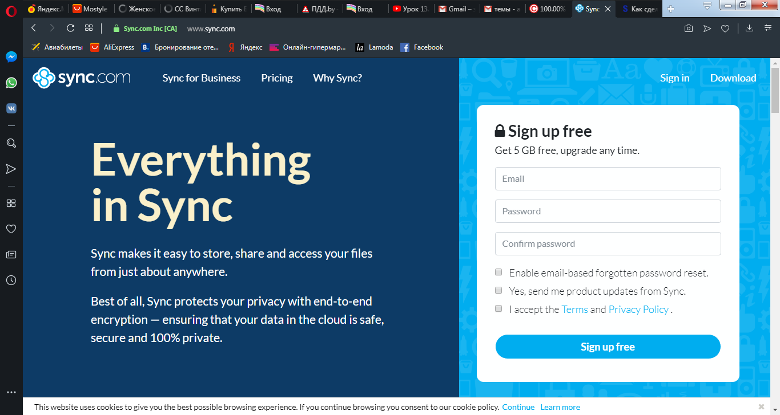Click the Download link
Viewport: 780px width, 415px height.
[x=733, y=78]
